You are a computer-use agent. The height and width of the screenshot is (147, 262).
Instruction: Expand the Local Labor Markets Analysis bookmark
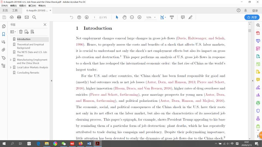coord(11,67)
